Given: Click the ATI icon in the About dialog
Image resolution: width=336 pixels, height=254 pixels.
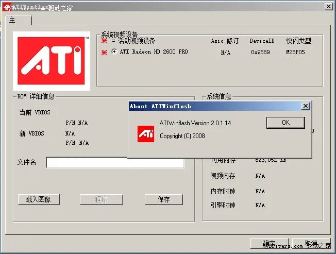Looking at the screenshot, I should 146,134.
